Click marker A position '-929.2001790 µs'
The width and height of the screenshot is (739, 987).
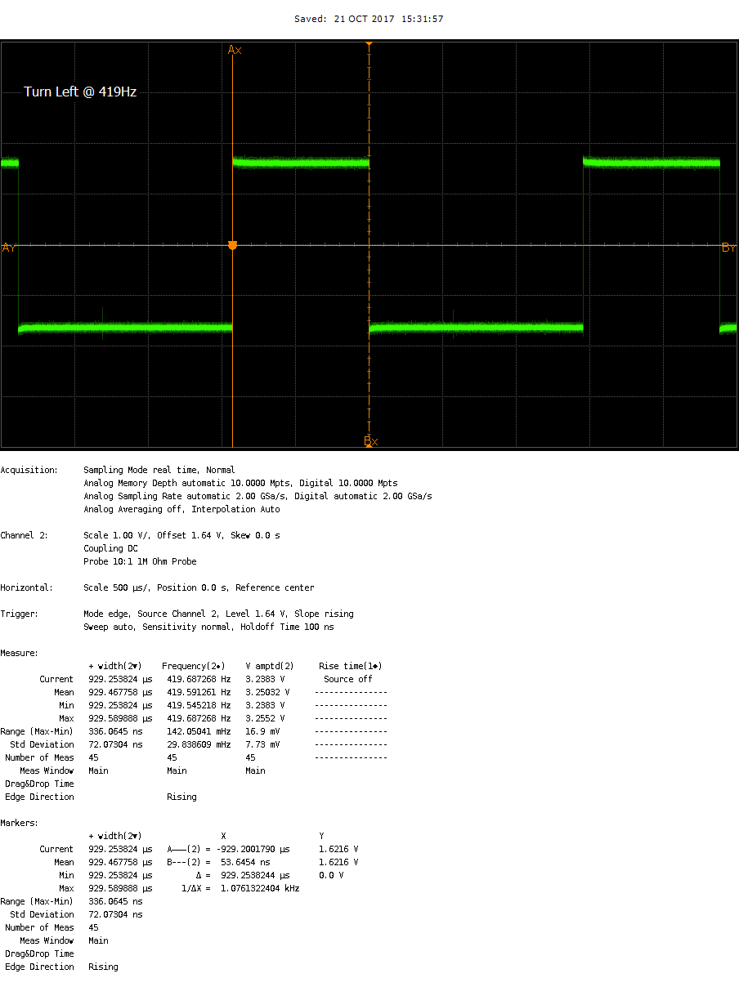[x=253, y=849]
